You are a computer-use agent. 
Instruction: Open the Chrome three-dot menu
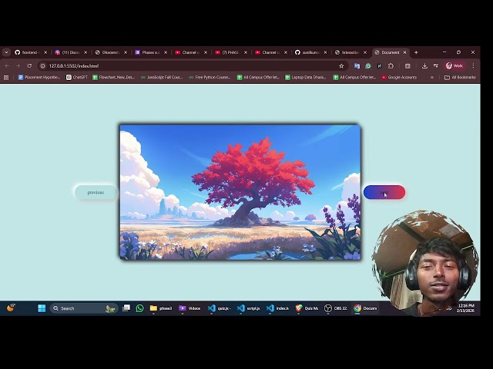[x=473, y=66]
